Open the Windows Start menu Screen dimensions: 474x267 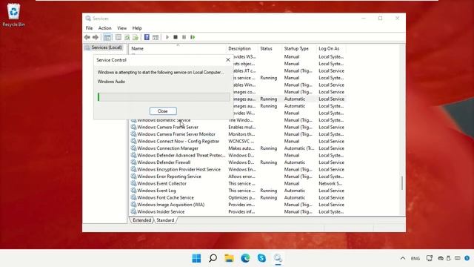(196, 258)
